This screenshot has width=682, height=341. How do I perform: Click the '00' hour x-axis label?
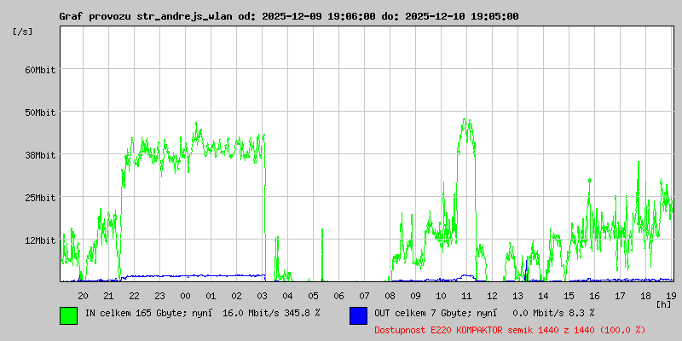click(x=185, y=296)
